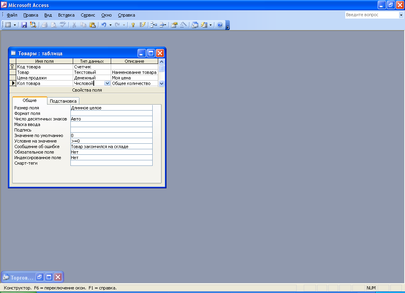The image size is (405, 293).
Task: Click the Cut scissors icon
Action: point(74,25)
